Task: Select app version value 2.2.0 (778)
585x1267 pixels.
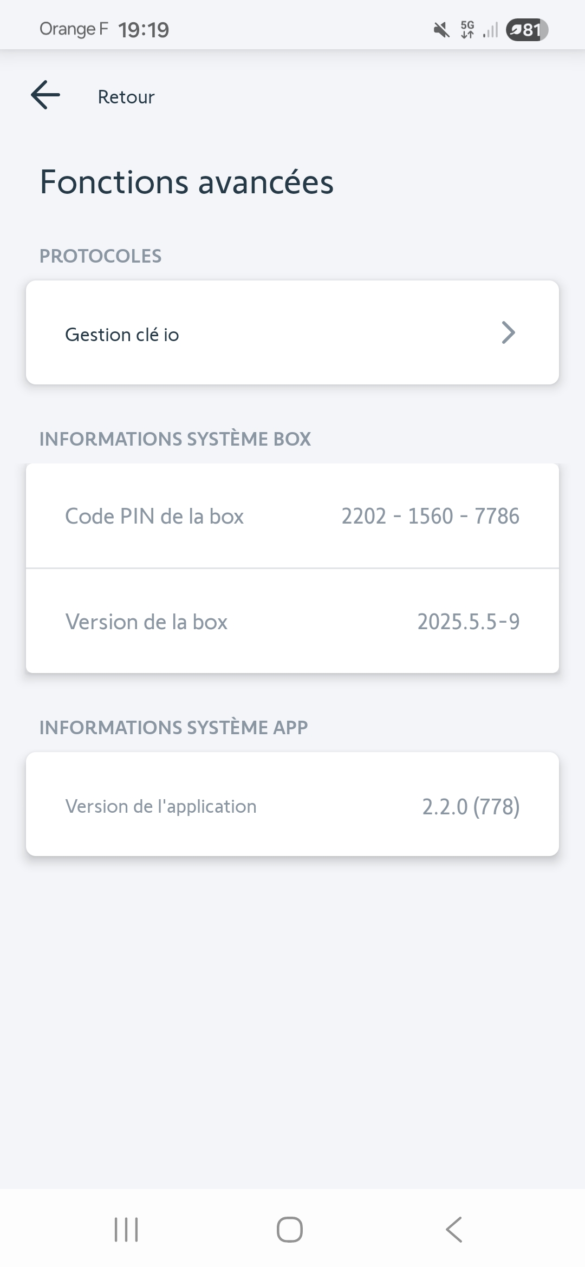Action: 471,806
